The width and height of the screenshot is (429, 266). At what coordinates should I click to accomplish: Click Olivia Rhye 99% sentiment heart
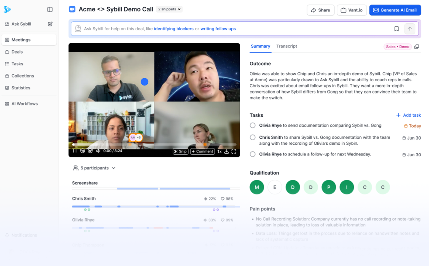(227, 220)
